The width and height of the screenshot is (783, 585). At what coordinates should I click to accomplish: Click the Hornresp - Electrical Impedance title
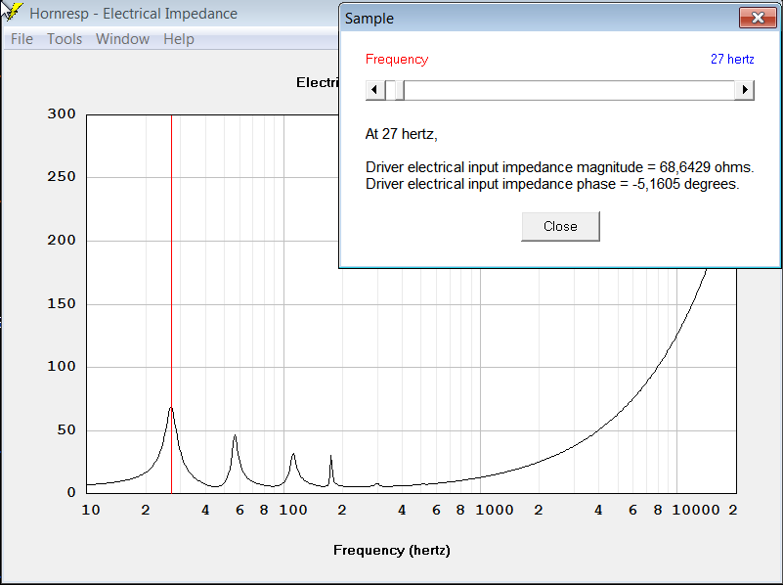point(133,14)
